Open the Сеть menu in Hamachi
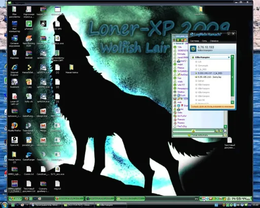This screenshot has height=208, width=260. (204, 41)
